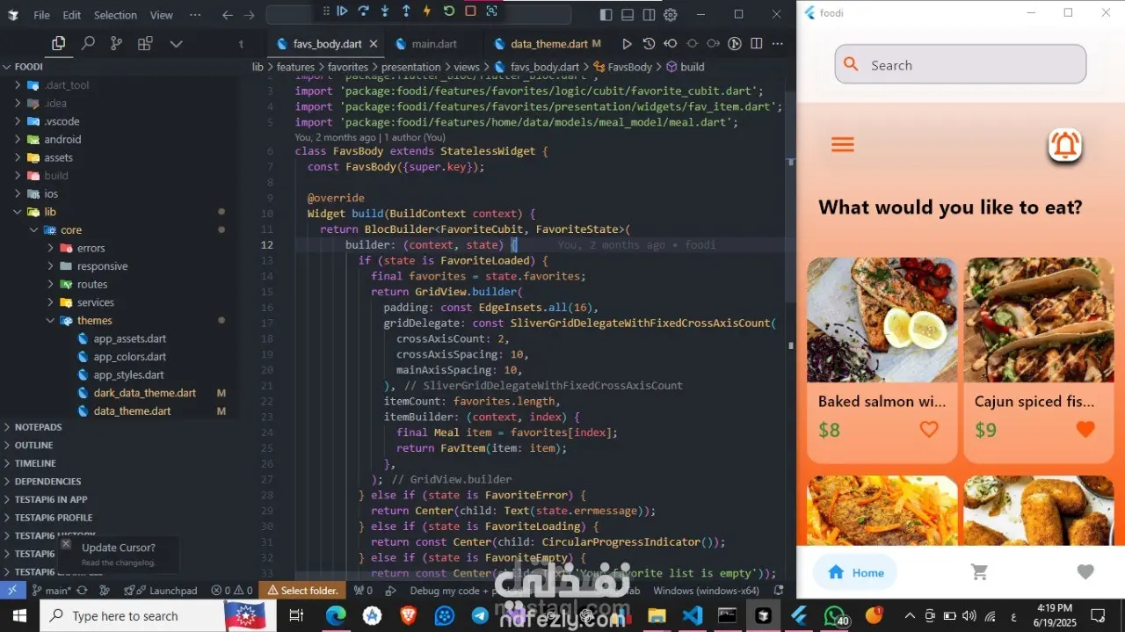
Task: Split the editor to the right
Action: point(756,43)
